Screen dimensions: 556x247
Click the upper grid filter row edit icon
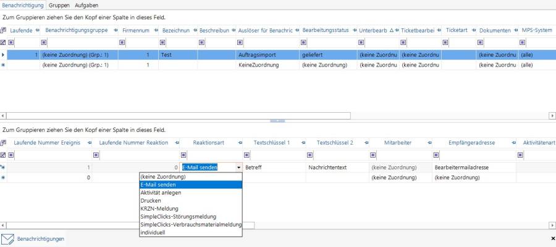click(x=3, y=42)
